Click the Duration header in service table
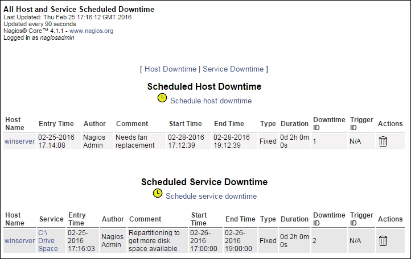The image size is (411, 259). [x=295, y=219]
